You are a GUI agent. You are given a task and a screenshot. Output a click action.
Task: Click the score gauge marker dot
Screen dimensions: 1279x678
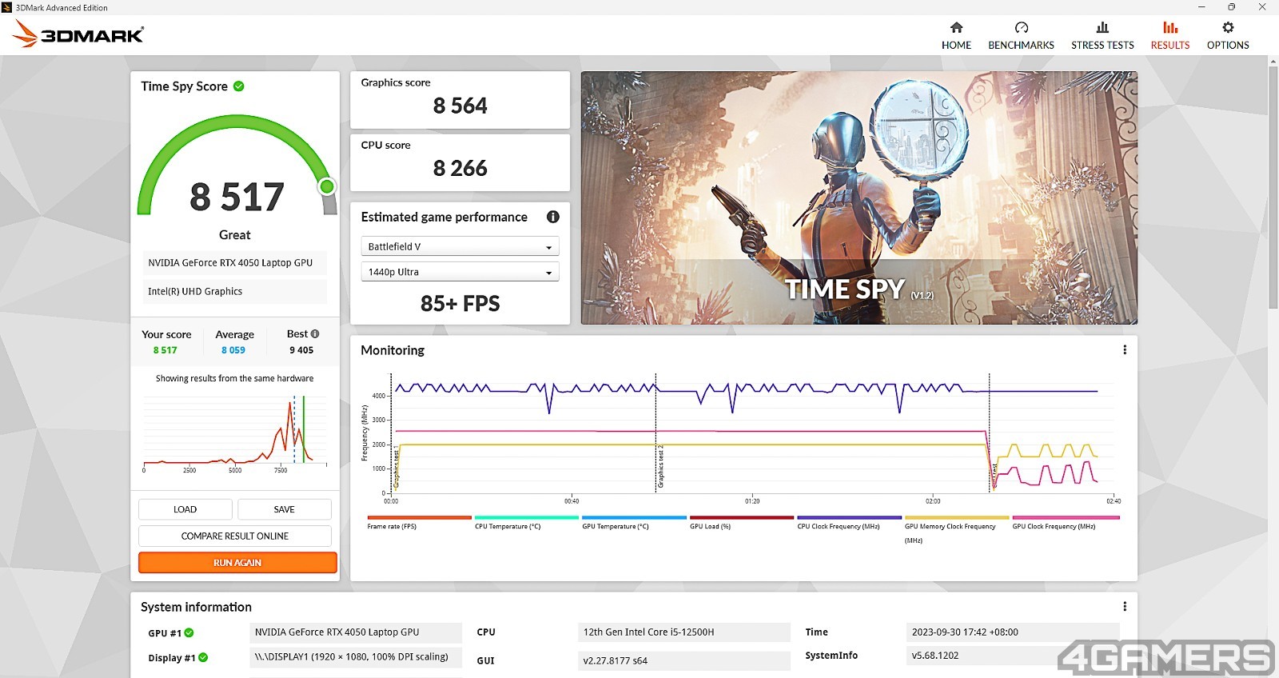[327, 186]
